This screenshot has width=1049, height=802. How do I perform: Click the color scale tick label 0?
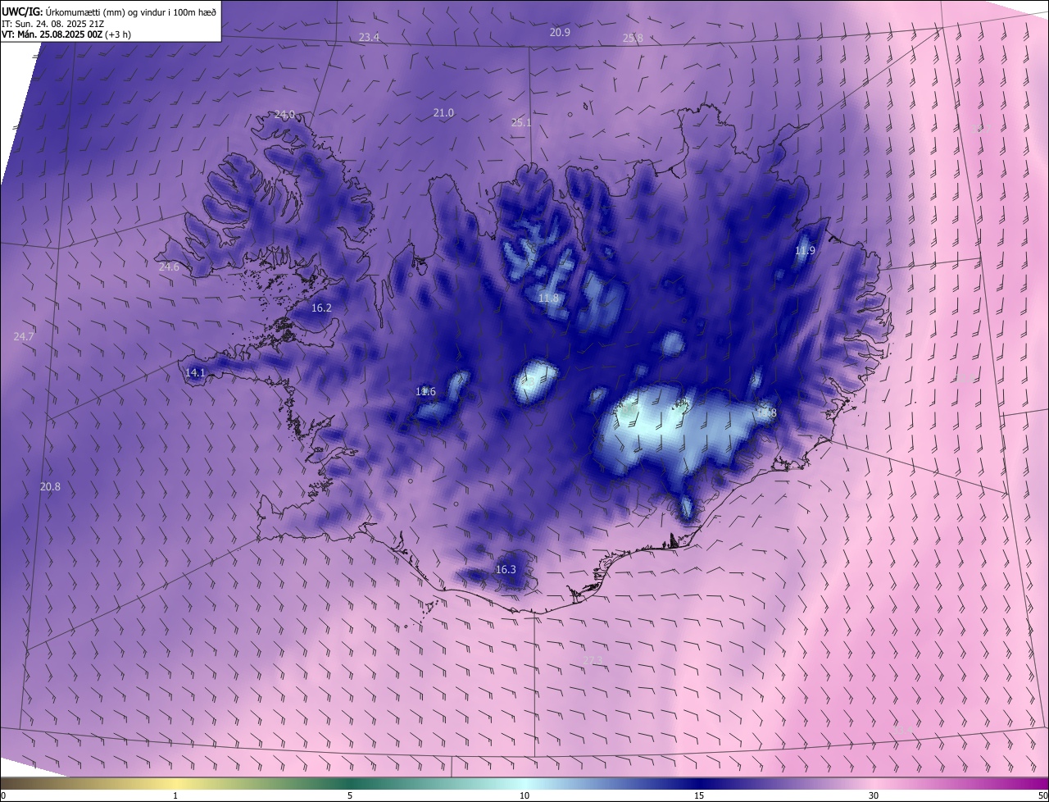pos(3,795)
